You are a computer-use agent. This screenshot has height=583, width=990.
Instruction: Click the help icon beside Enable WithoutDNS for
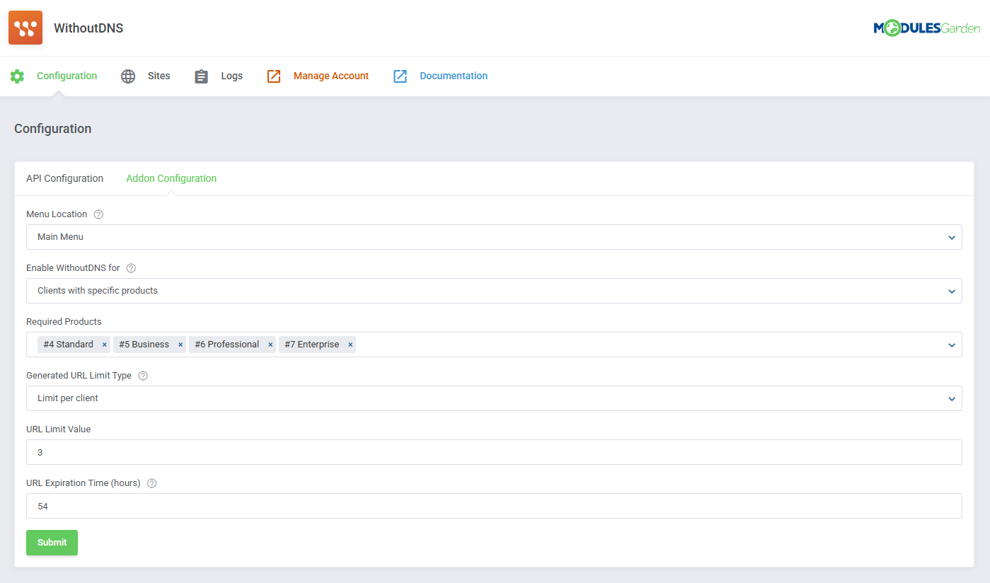tap(131, 268)
